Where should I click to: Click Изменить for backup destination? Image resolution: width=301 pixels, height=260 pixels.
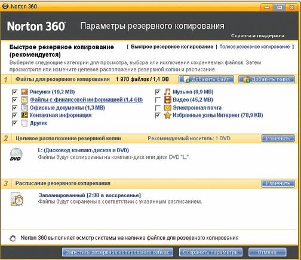(x=278, y=138)
